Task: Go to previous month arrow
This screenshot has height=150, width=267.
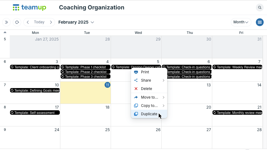Action: point(28,22)
